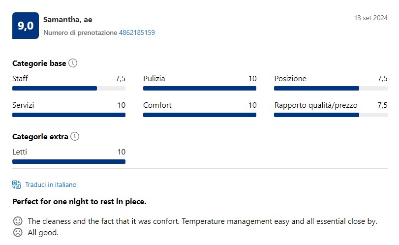Viewport: 399px width, 245px height.
Task: Click the smiley face positive feedback icon
Action: (x=18, y=221)
